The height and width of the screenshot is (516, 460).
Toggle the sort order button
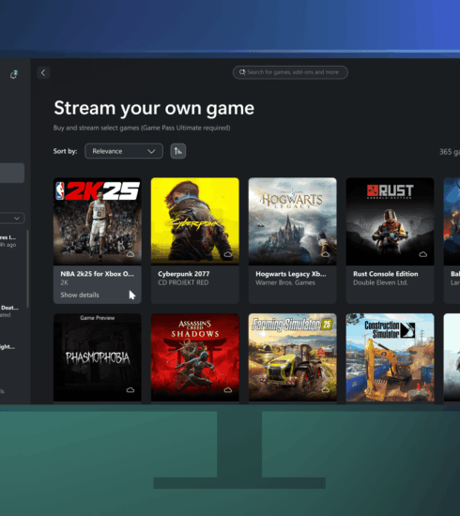pos(178,151)
